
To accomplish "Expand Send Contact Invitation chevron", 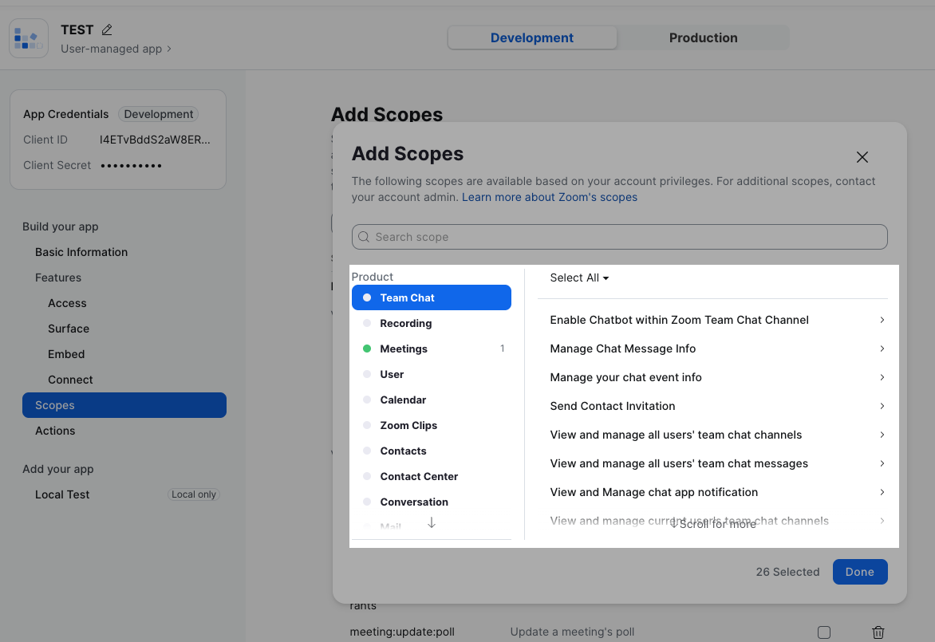I will pos(882,406).
